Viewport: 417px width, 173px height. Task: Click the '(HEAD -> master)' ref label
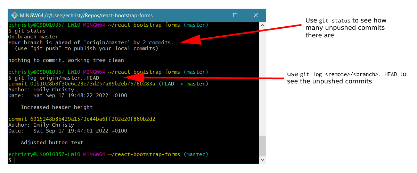183,84
